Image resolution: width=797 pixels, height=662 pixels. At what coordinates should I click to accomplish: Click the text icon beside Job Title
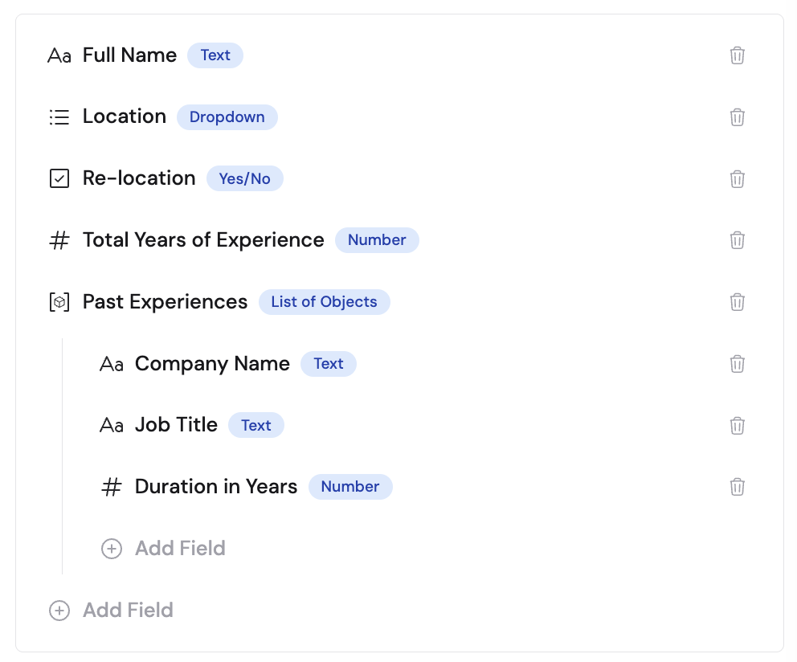[x=112, y=425]
